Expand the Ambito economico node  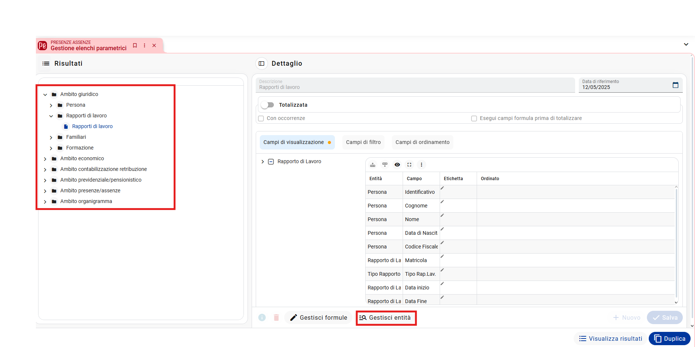click(x=45, y=159)
